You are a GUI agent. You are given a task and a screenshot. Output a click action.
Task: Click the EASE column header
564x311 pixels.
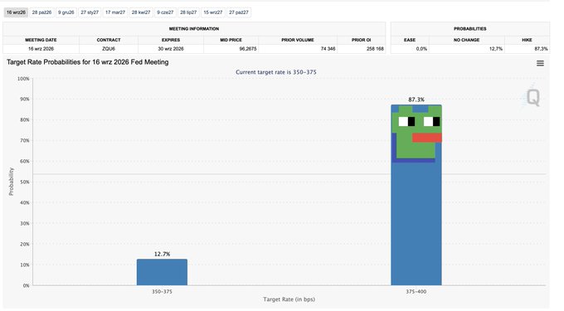[410, 40]
